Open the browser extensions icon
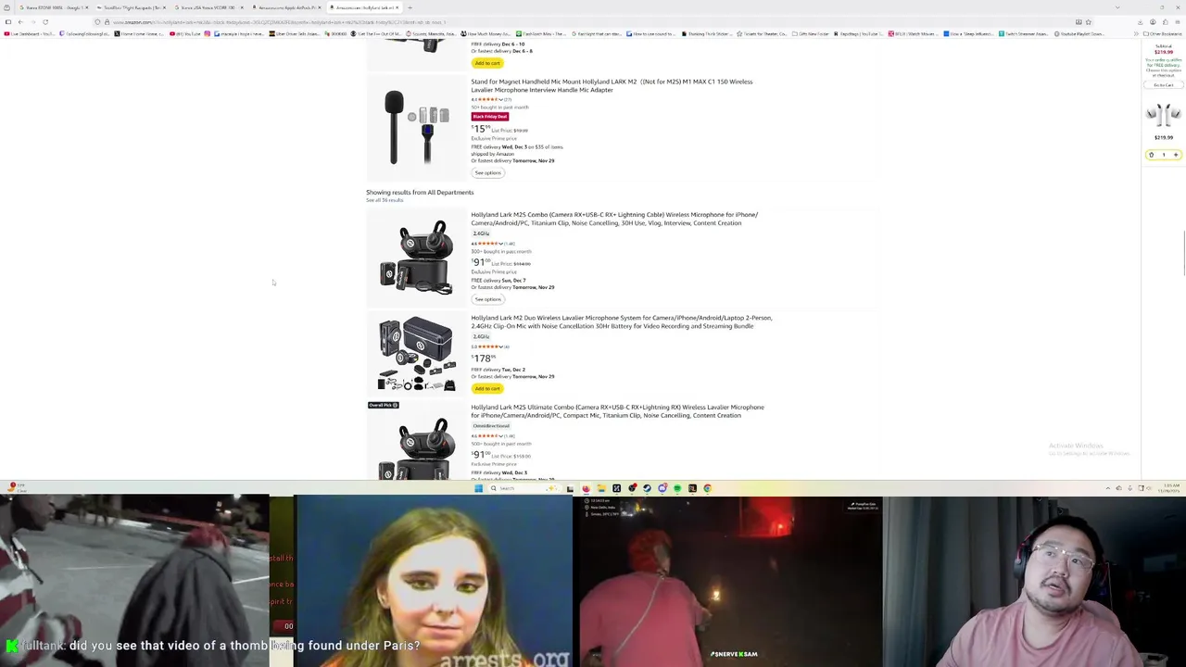 click(1166, 22)
